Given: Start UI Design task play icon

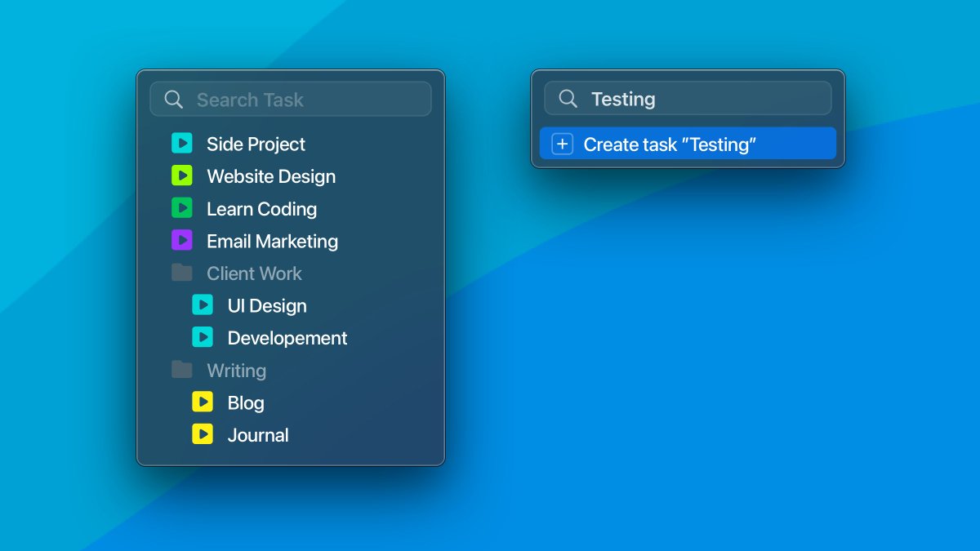Looking at the screenshot, I should click(202, 305).
